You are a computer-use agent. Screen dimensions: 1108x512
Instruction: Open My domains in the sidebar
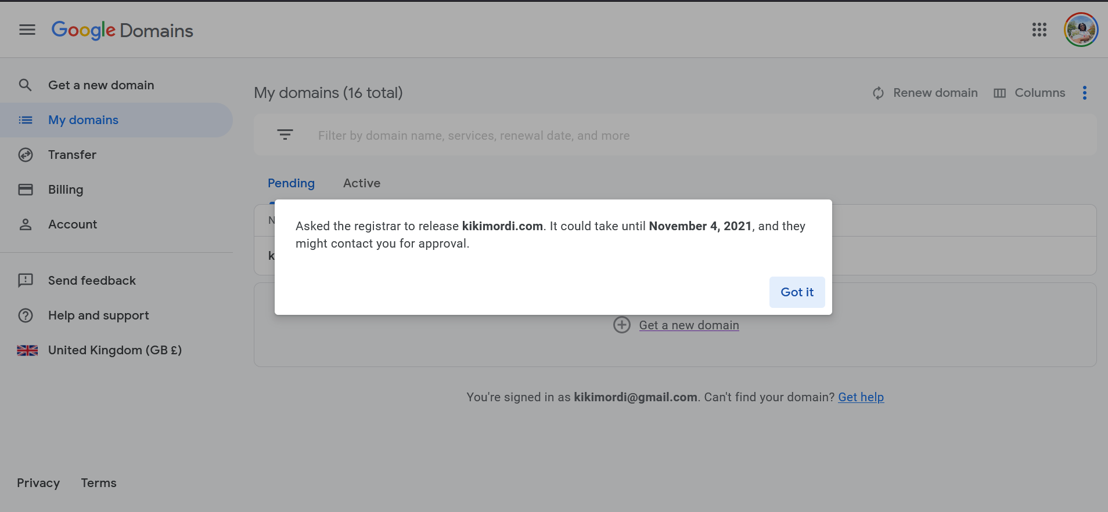pos(83,120)
